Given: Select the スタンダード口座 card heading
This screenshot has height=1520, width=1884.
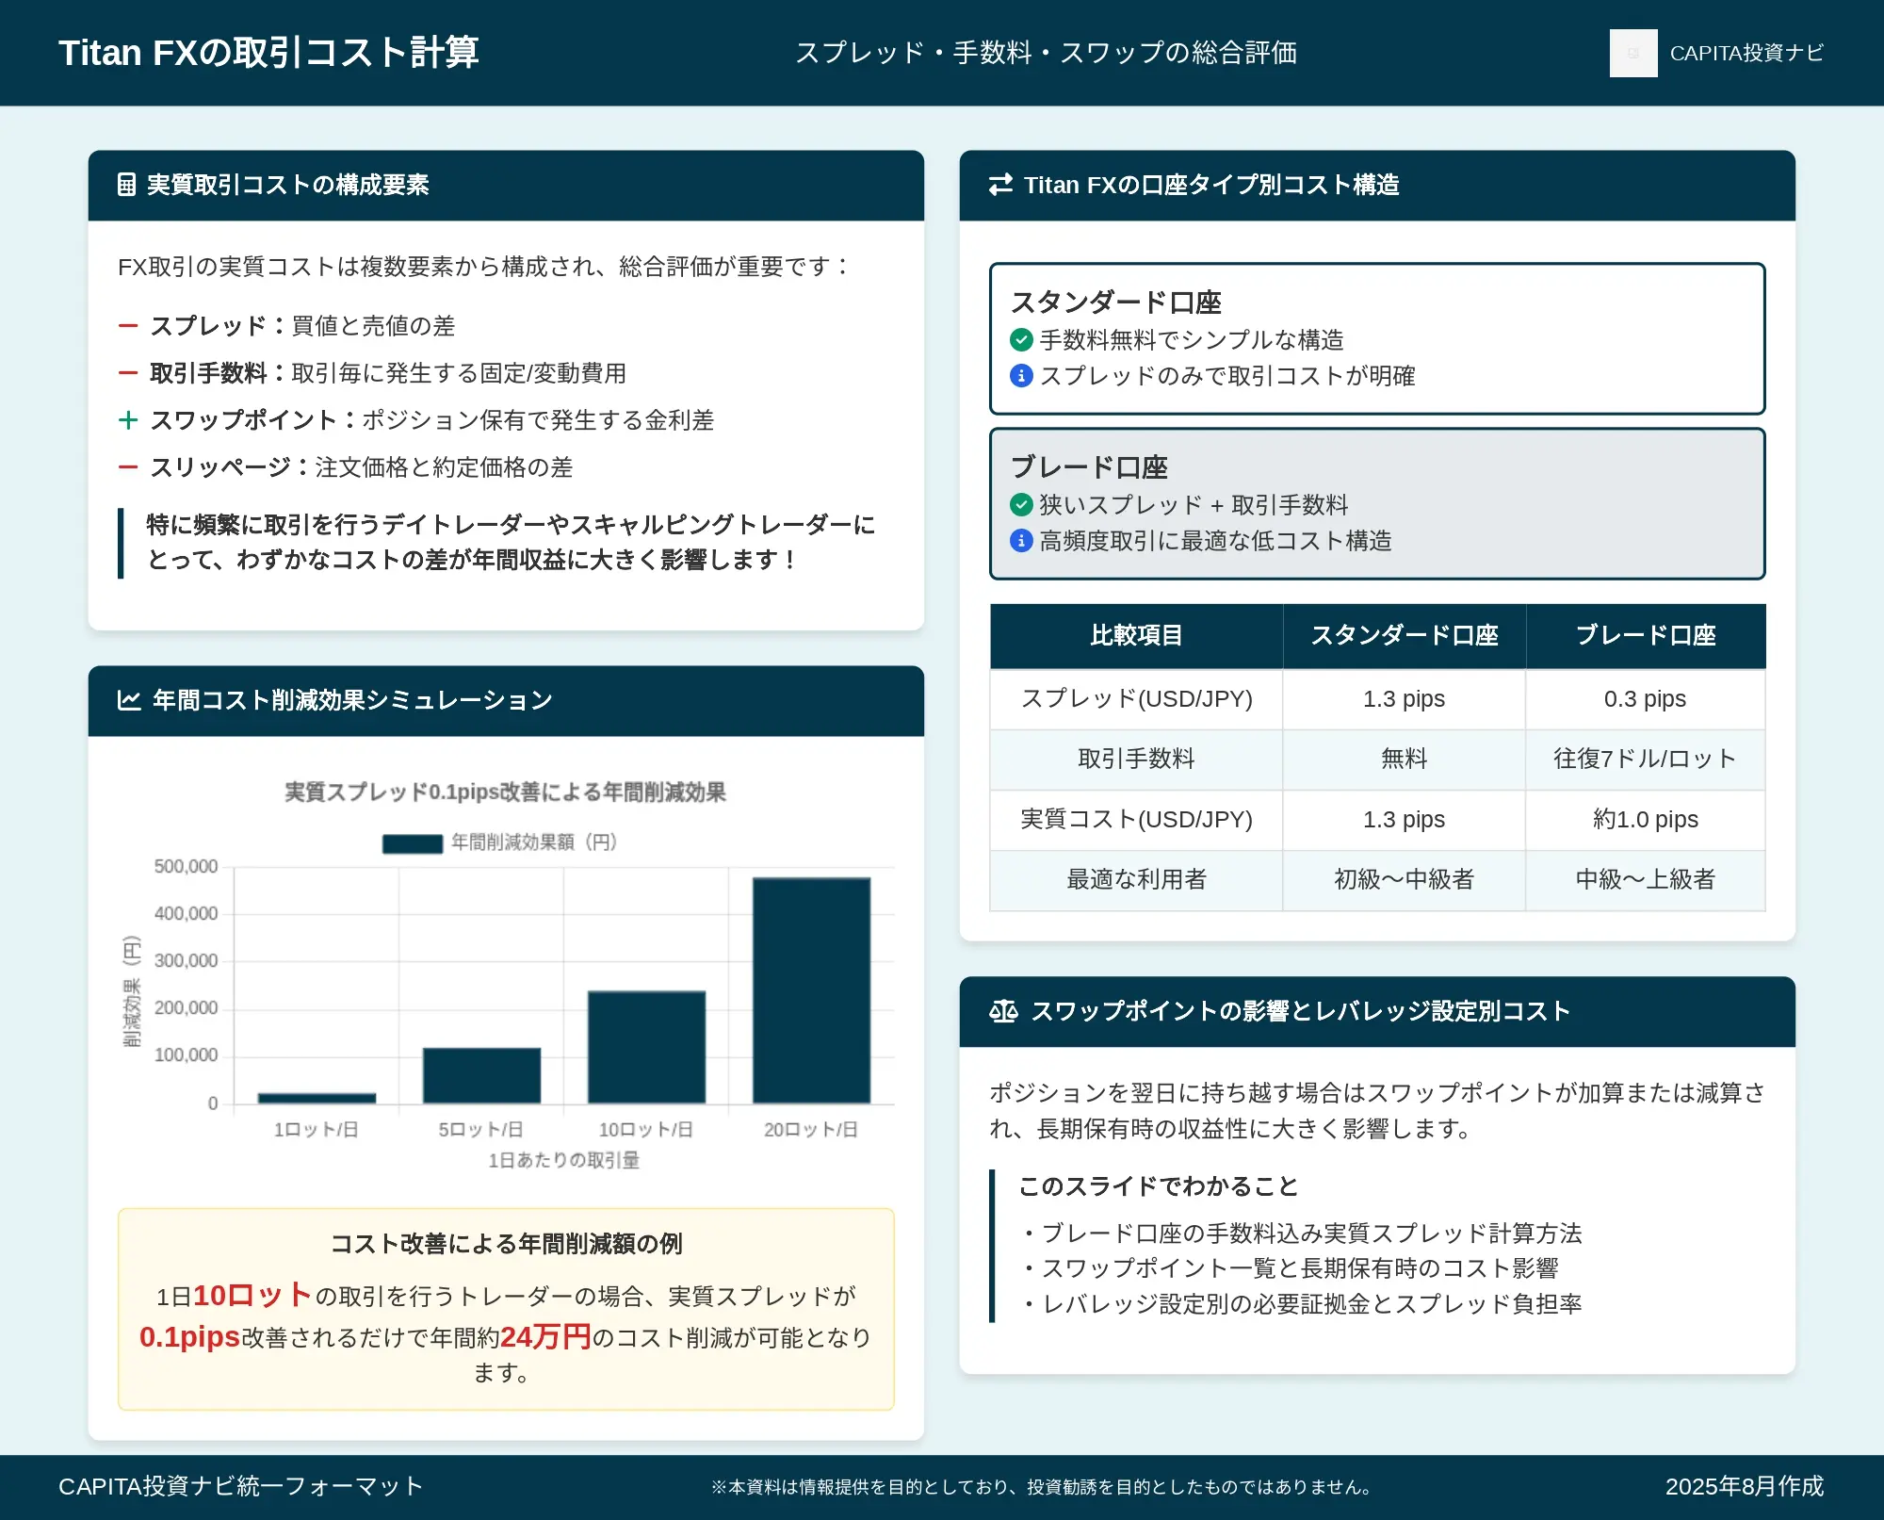Looking at the screenshot, I should click(x=1115, y=302).
